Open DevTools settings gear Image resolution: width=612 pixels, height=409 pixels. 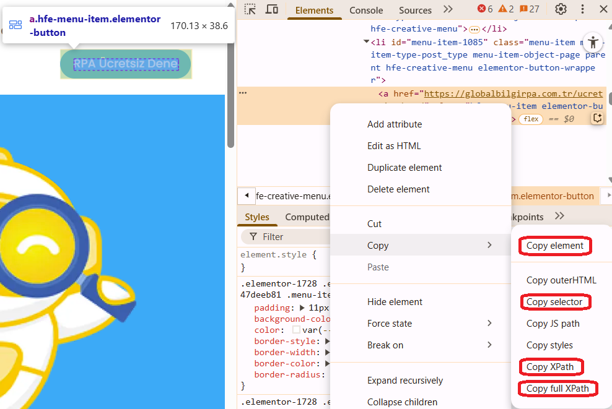pos(561,9)
